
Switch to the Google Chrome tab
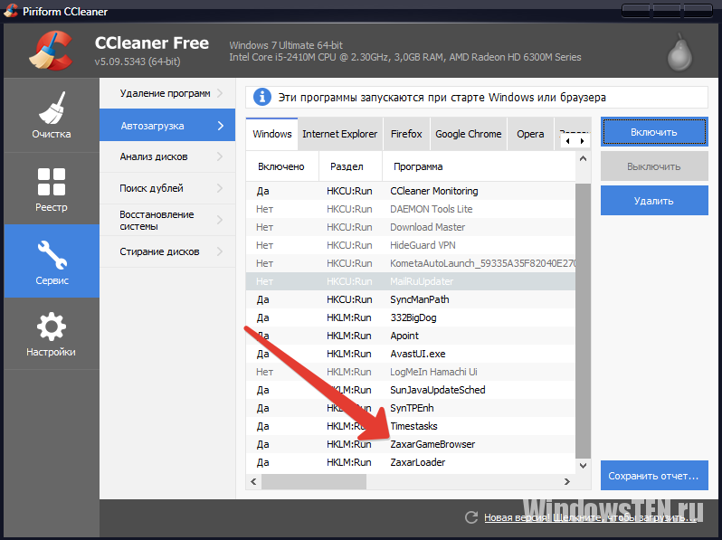click(469, 134)
